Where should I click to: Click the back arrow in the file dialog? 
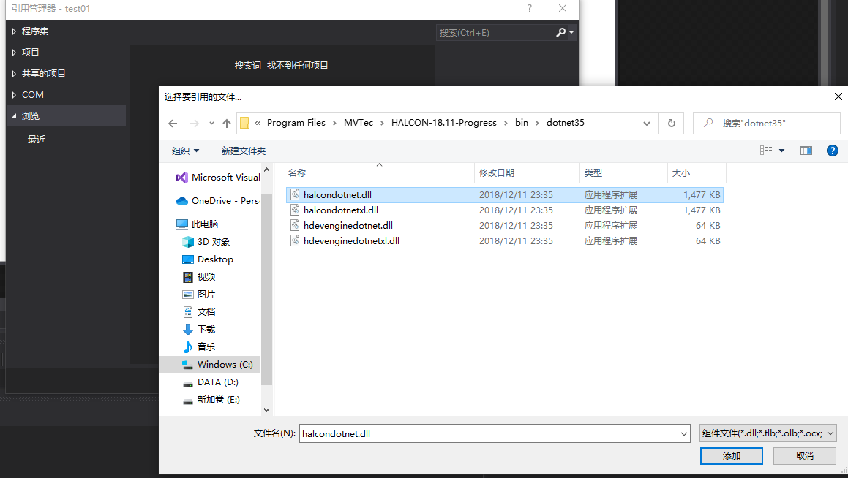tap(173, 123)
